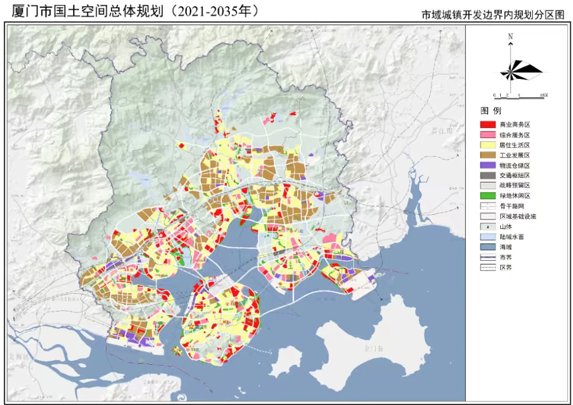The height and width of the screenshot is (405, 573).
Task: Click the 绿地休闲区 legend label
Action: 515,196
